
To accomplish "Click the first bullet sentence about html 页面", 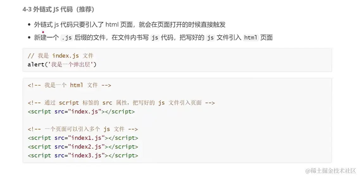I will [130, 25].
